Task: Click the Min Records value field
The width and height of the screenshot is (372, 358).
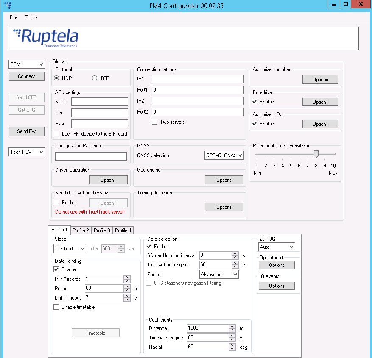Action: (x=104, y=279)
